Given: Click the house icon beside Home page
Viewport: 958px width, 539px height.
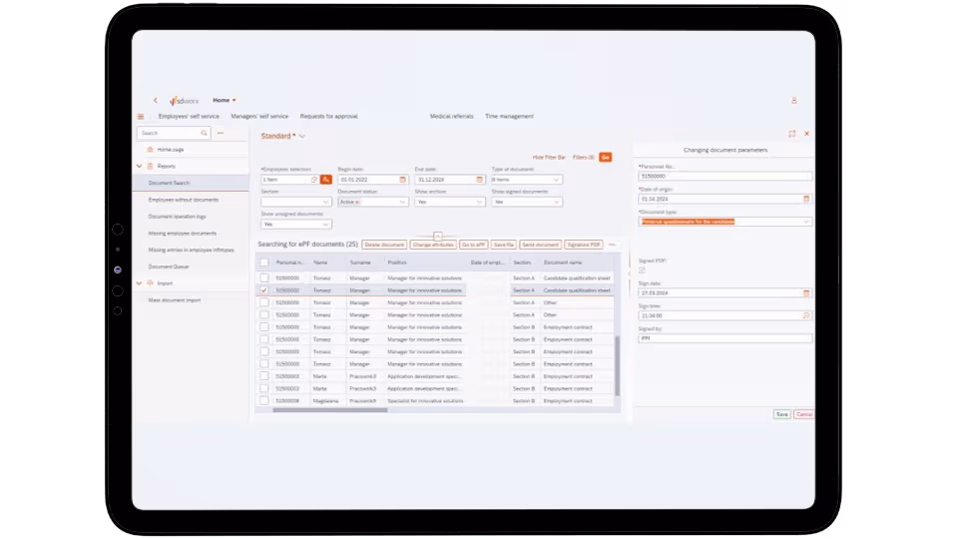Looking at the screenshot, I should coord(150,149).
